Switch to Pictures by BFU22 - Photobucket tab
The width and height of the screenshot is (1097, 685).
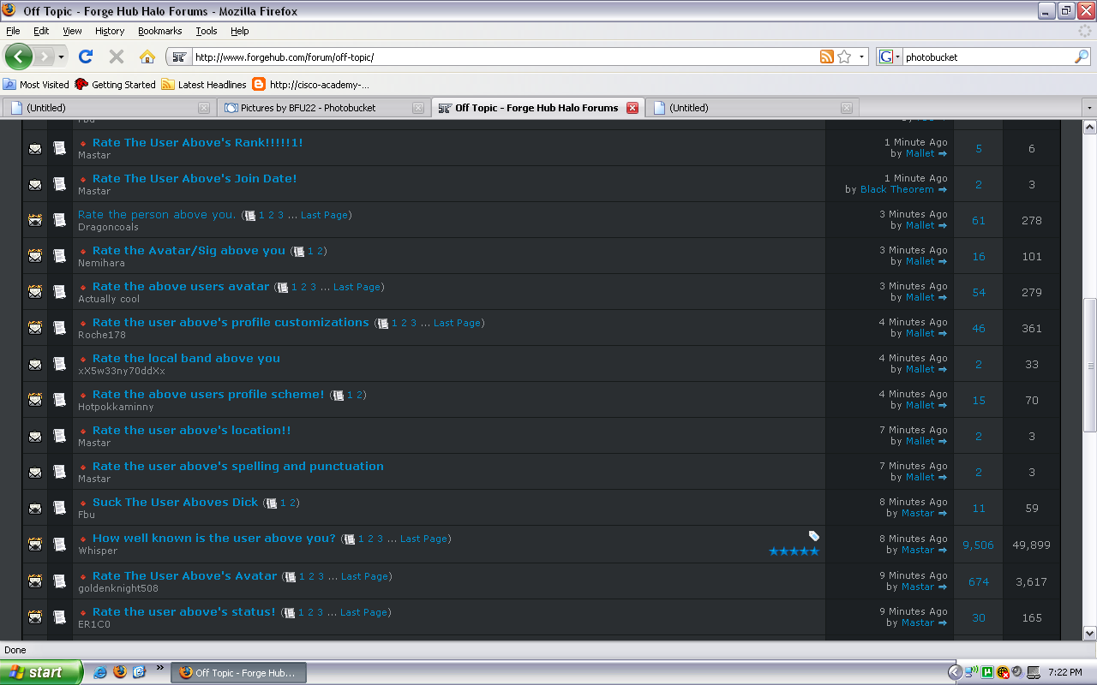click(325, 108)
